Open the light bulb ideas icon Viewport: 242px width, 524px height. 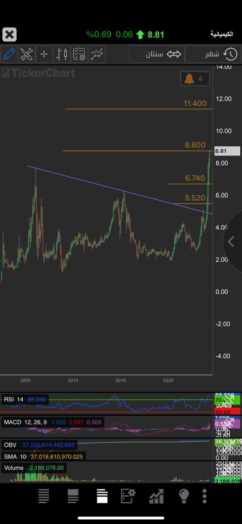[x=184, y=496]
